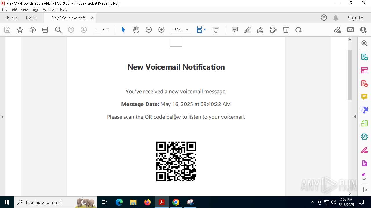Open the purple document tool in right pane
Image resolution: width=371 pixels, height=208 pixels.
(364, 164)
